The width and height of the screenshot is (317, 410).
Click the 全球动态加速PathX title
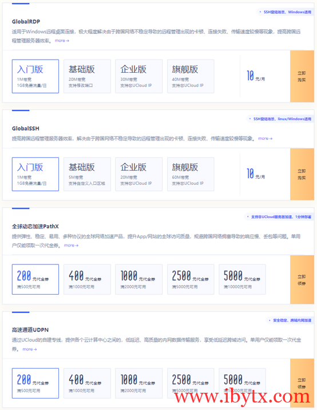point(35,227)
